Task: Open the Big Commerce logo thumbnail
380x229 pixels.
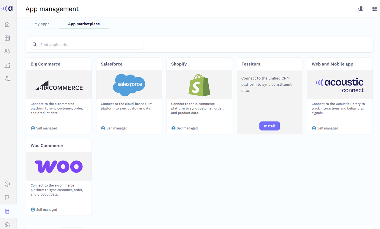Action: tap(59, 85)
